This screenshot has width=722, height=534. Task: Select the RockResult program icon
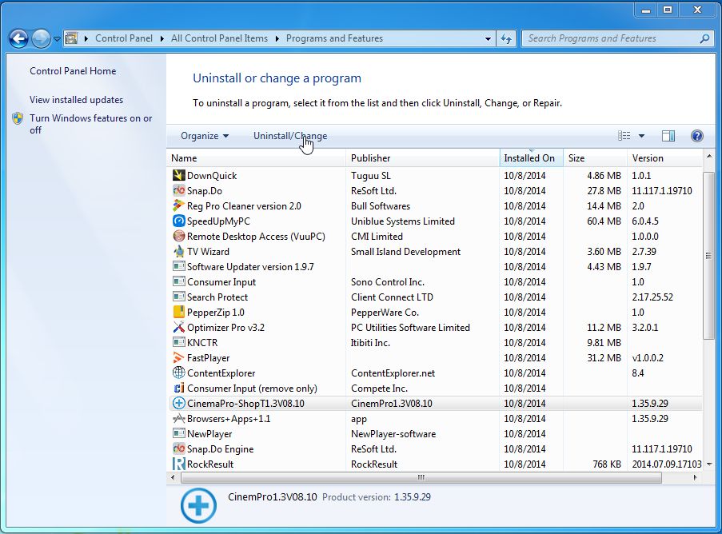(179, 464)
